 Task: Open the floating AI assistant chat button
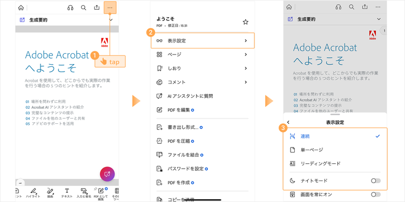click(107, 174)
